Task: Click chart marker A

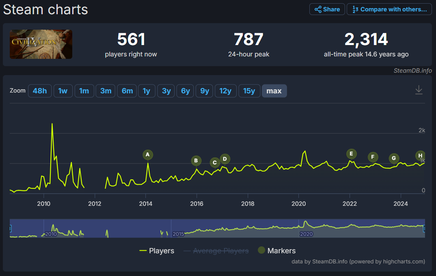Action: (x=148, y=155)
